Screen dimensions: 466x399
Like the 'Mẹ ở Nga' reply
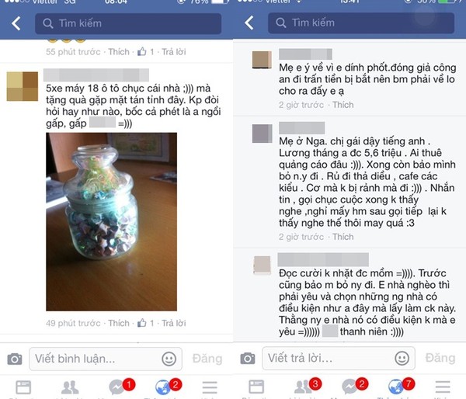pos(343,237)
